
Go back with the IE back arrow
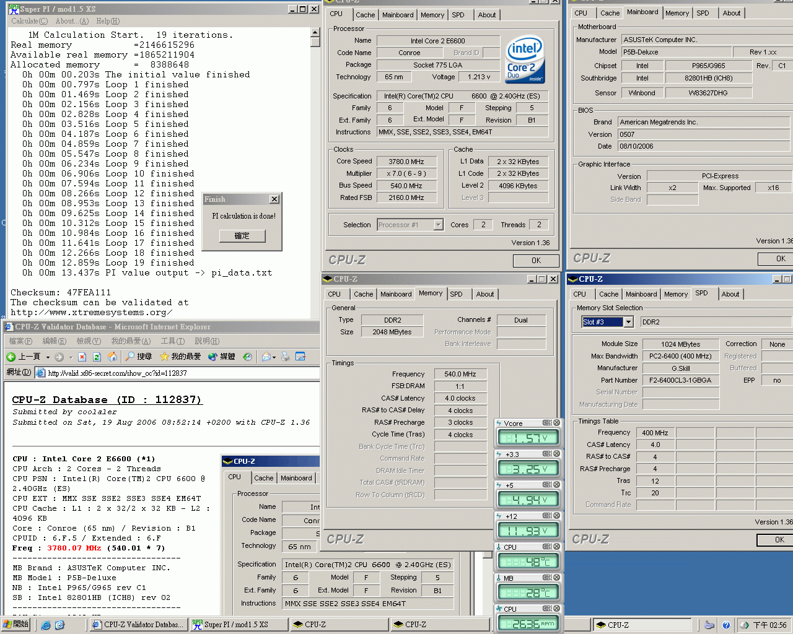(11, 357)
